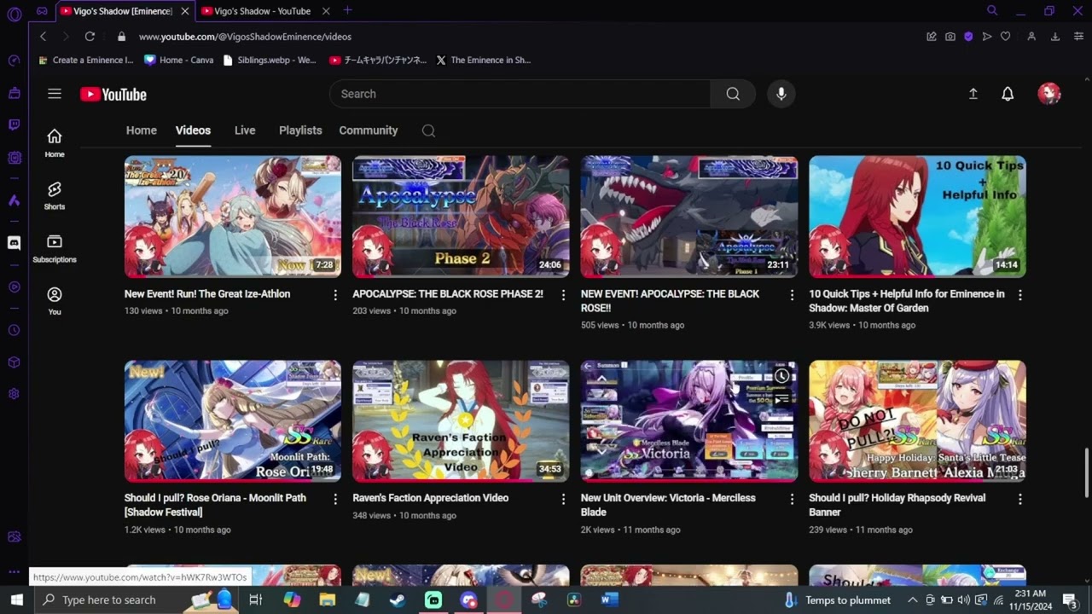1092x614 pixels.
Task: Add Victoria video to Watch Later clock
Action: point(782,376)
